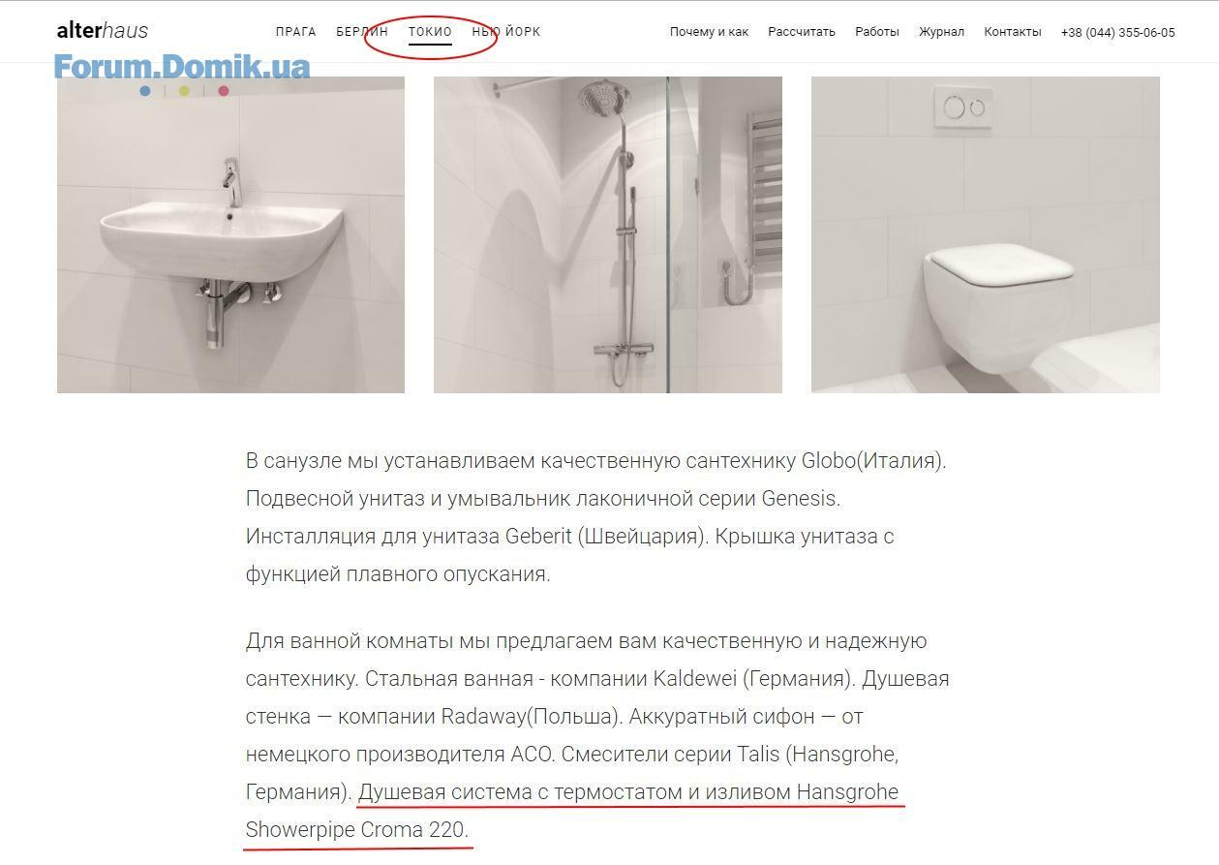Open the Журнал section
This screenshot has height=865, width=1219.
(941, 32)
